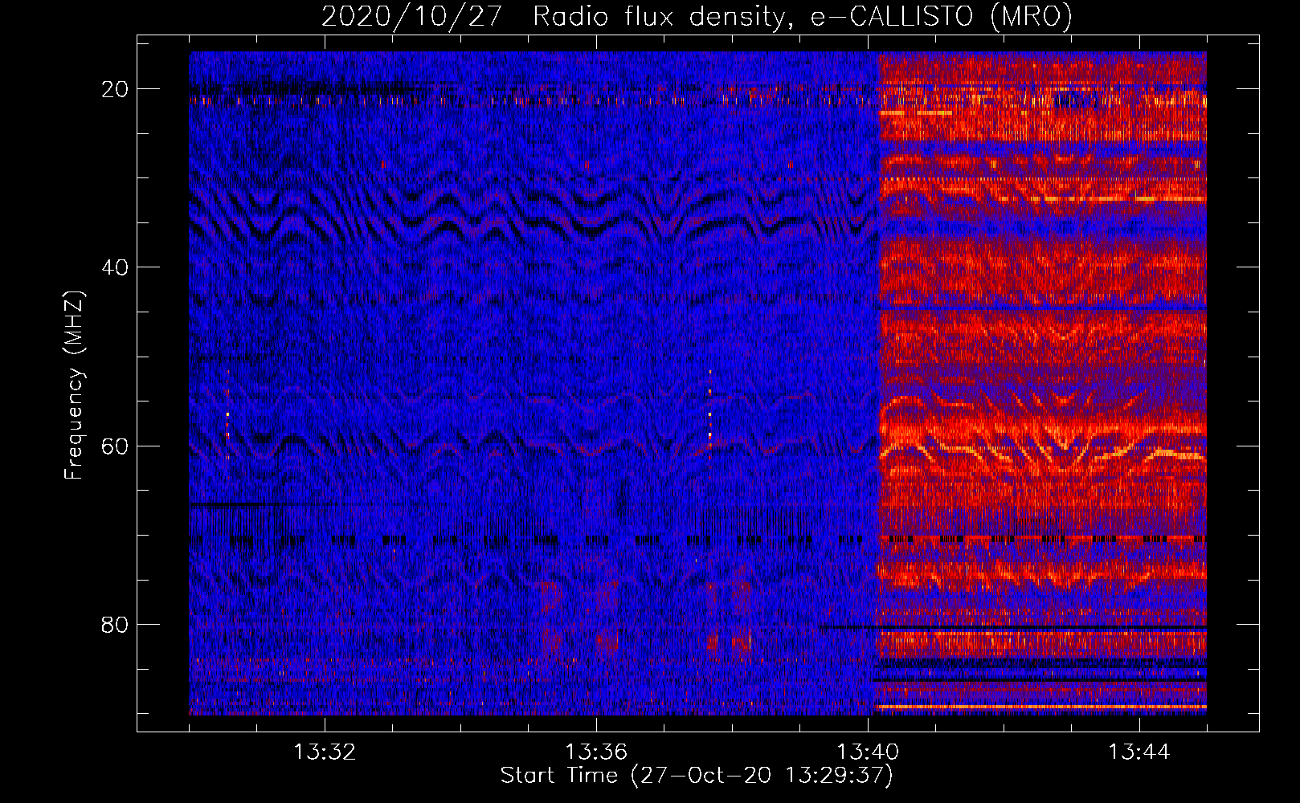
Task: Click the plot title '2020/10/27 Radio flux density, e-CALLISTO (MRO)'
Action: pos(697,16)
